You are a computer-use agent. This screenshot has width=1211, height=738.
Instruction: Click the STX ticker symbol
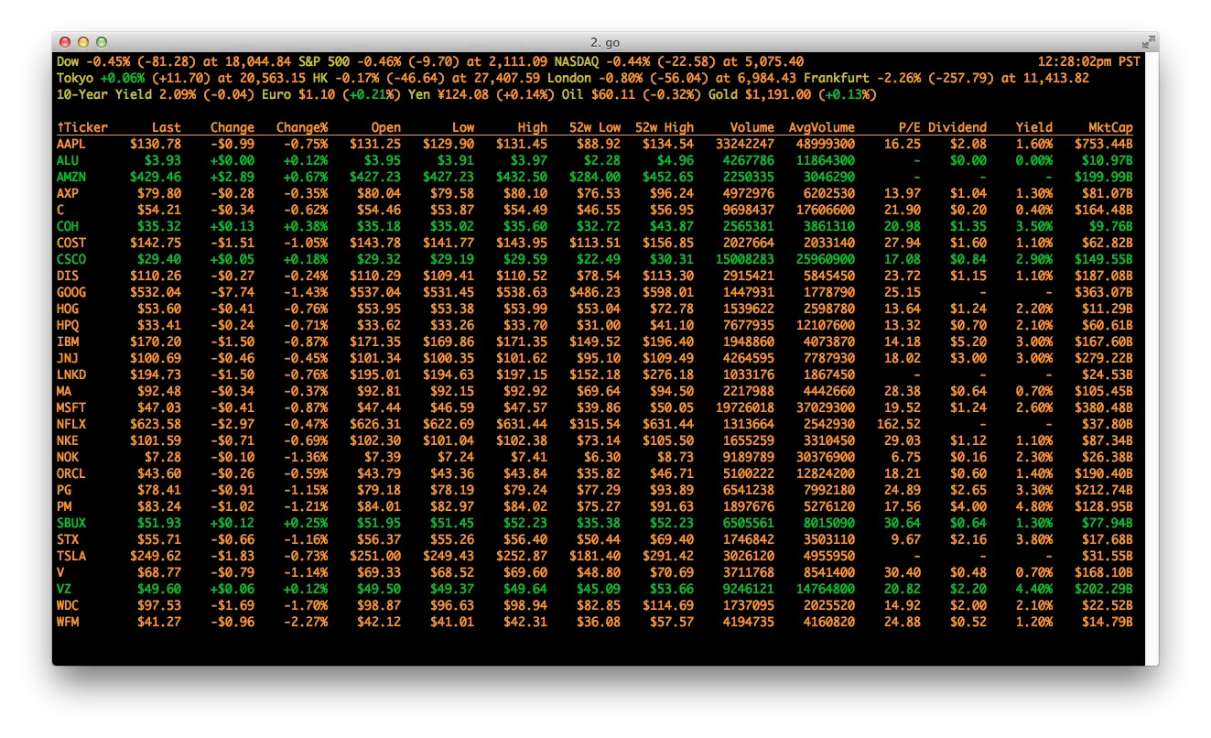pyautogui.click(x=68, y=539)
